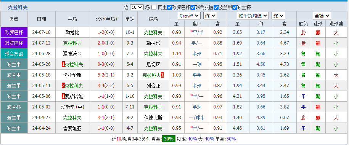Open 保德比斯 away team link
Image resolution: width=349 pixels, height=145 pixels.
click(153, 118)
